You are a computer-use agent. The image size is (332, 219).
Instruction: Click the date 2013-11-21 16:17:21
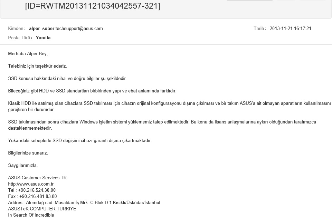290,29
